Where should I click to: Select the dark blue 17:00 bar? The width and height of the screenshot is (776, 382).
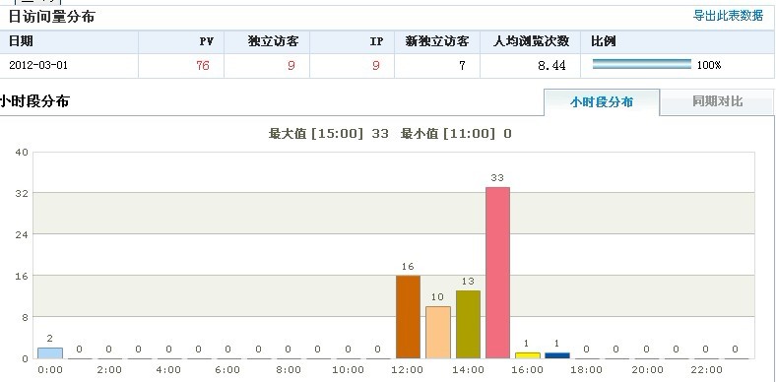pyautogui.click(x=557, y=355)
